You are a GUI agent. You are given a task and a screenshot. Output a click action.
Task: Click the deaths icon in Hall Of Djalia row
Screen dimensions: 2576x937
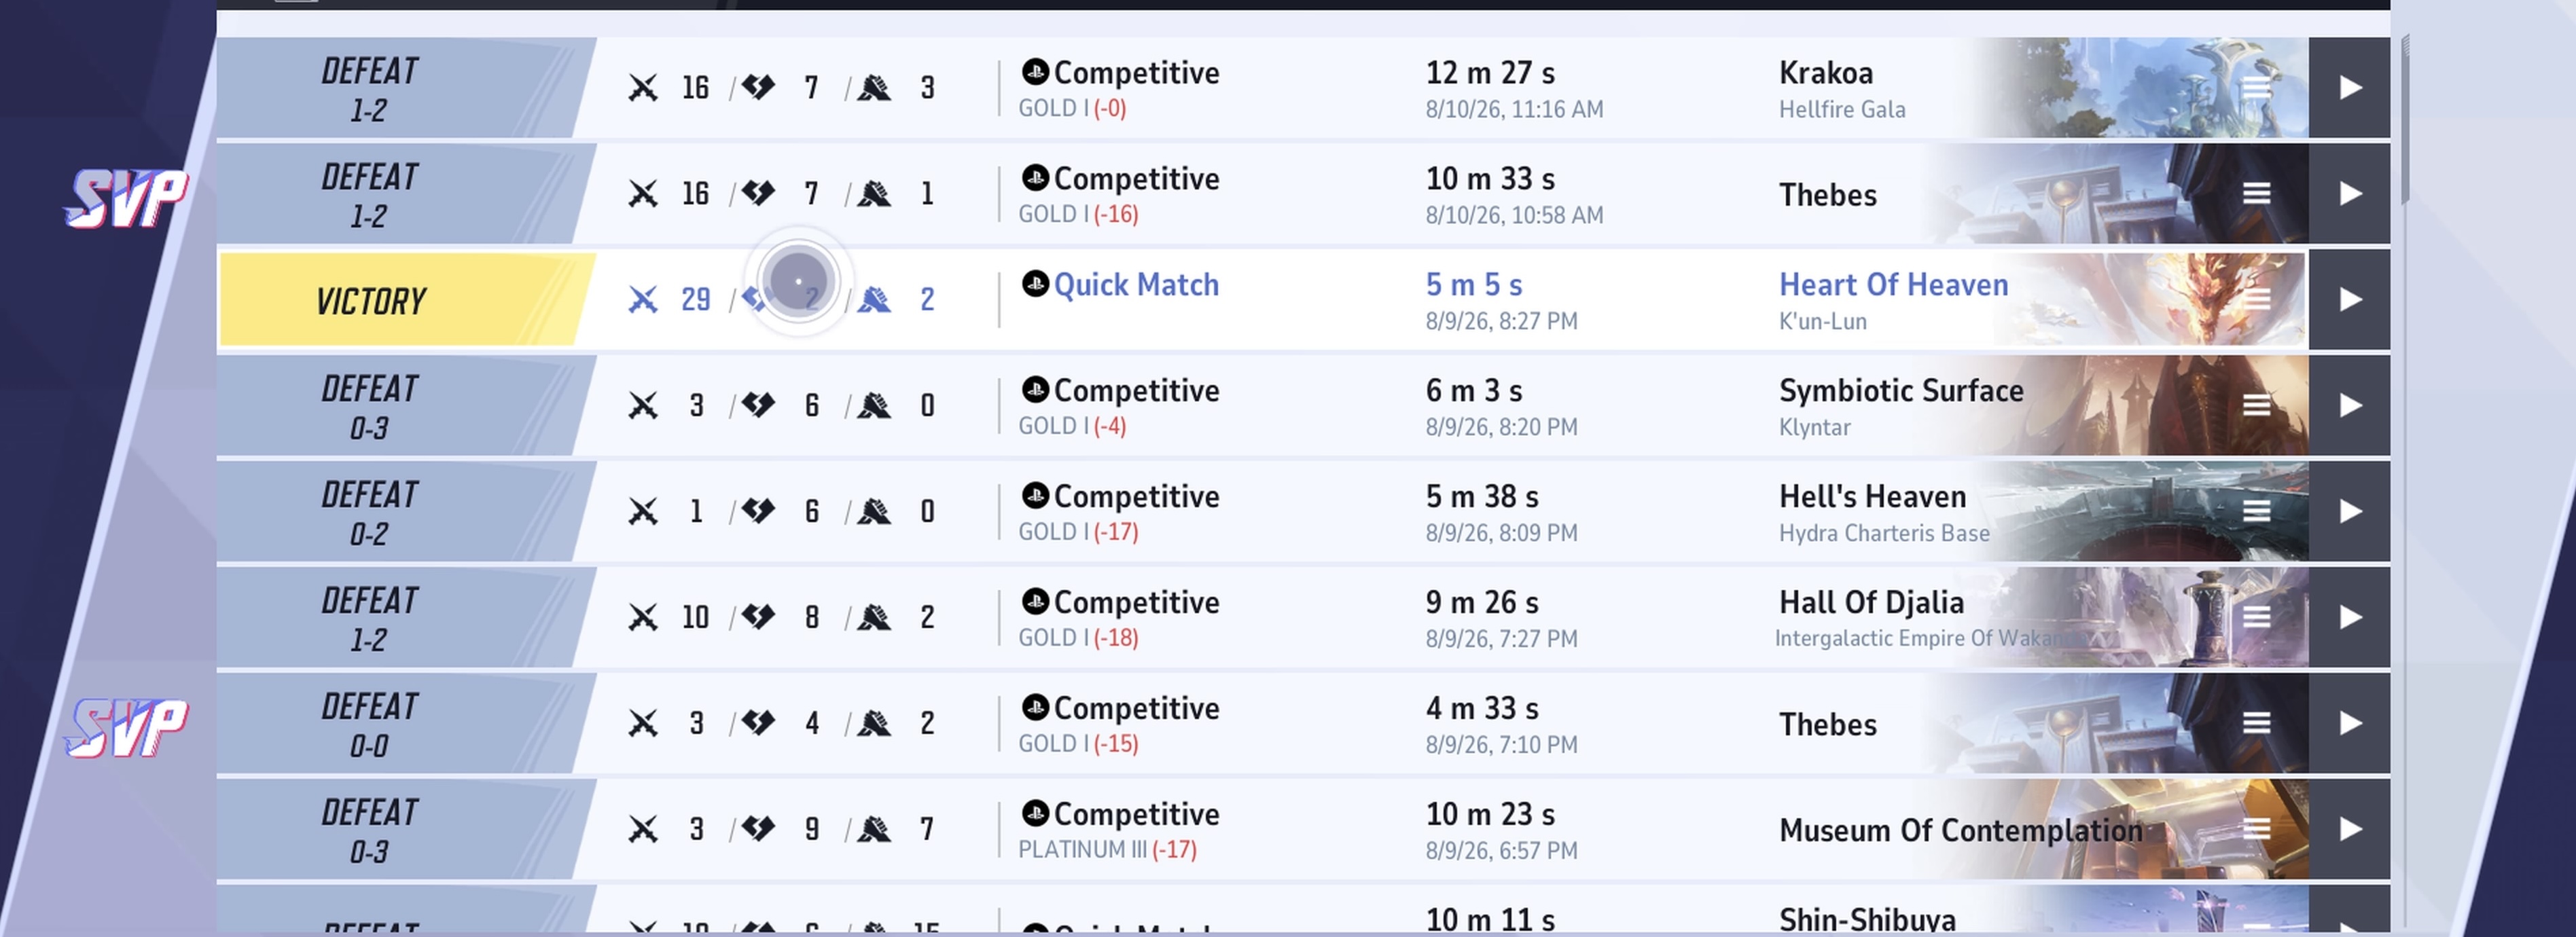[x=759, y=617]
